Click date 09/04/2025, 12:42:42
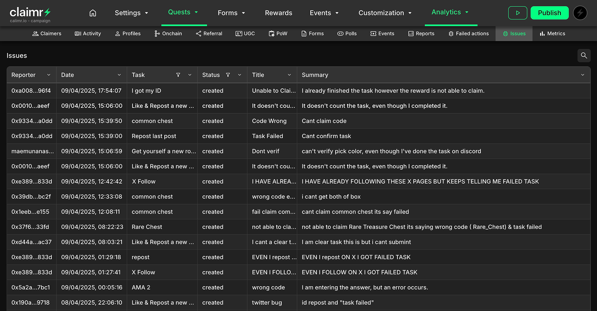Viewport: 597px width, 311px height. coord(92,182)
